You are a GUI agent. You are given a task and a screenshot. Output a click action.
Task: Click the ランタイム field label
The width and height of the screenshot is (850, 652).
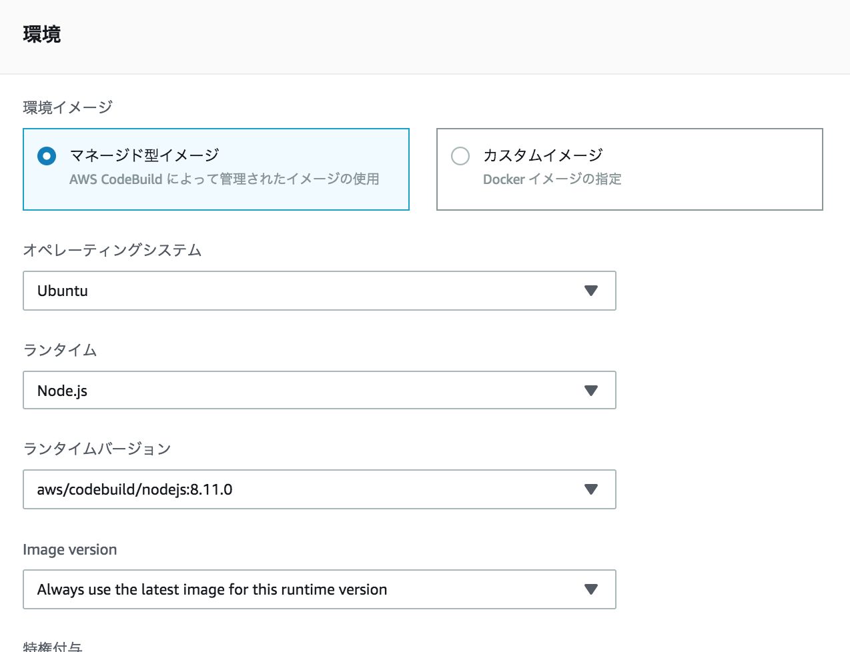coord(60,350)
